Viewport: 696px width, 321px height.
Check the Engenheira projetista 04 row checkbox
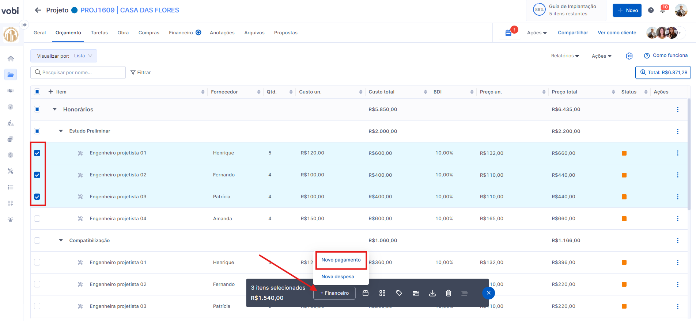pyautogui.click(x=37, y=219)
